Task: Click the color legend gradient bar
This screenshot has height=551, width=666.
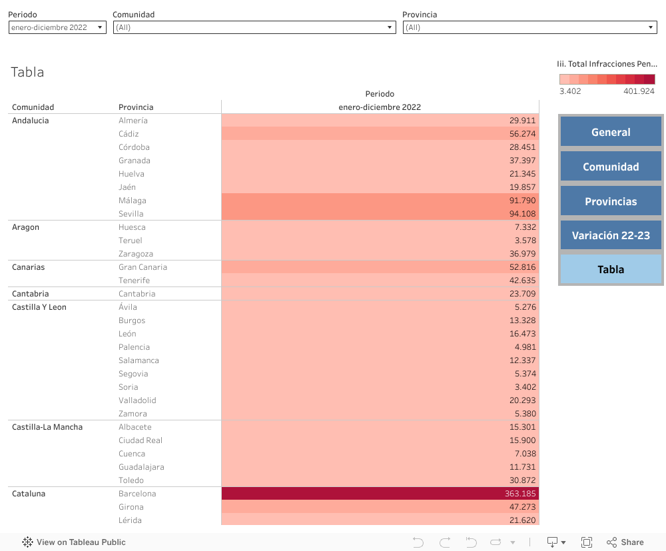Action: click(607, 79)
